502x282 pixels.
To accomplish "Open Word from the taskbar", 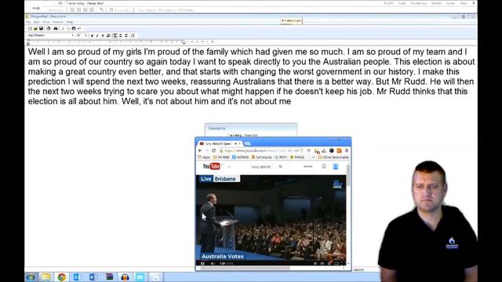I will tap(93, 277).
